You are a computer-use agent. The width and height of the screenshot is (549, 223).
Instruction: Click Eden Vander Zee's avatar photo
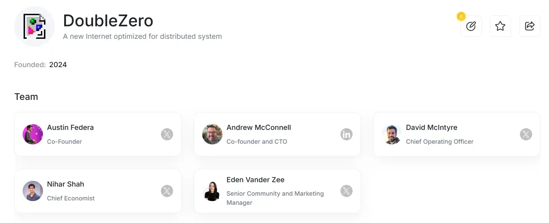[212, 191]
